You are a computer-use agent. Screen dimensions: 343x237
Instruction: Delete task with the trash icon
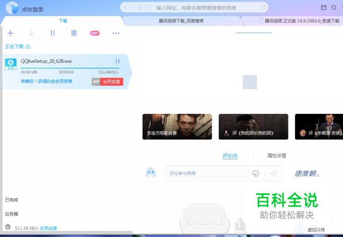coord(74,33)
